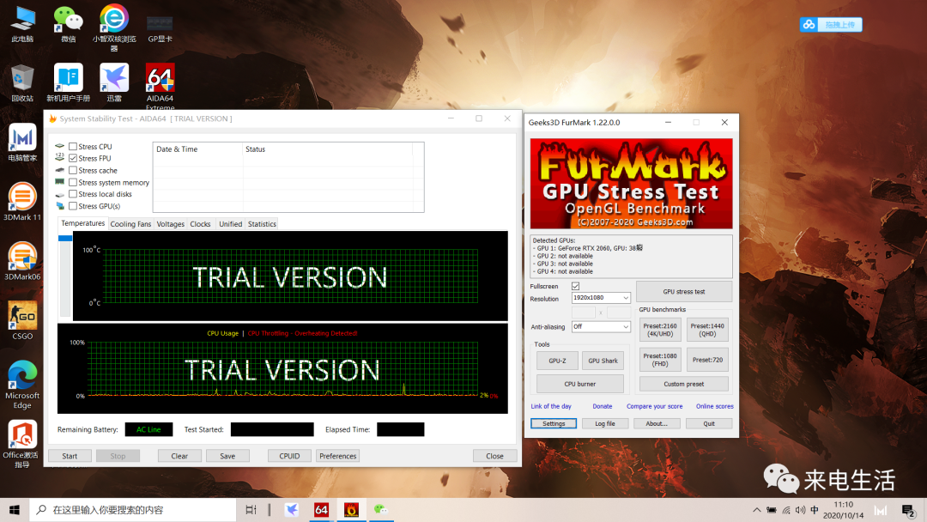Screen dimensions: 927x522
Task: Open the 迅雷 desktop icon
Action: pos(114,82)
